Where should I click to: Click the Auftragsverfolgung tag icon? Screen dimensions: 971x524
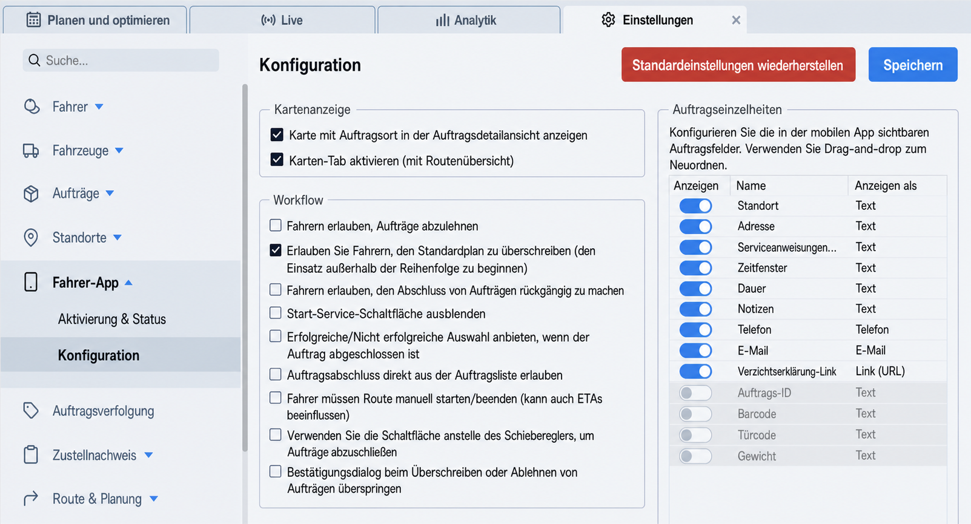(x=31, y=411)
